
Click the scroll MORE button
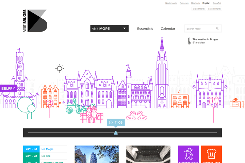tap(214, 9)
